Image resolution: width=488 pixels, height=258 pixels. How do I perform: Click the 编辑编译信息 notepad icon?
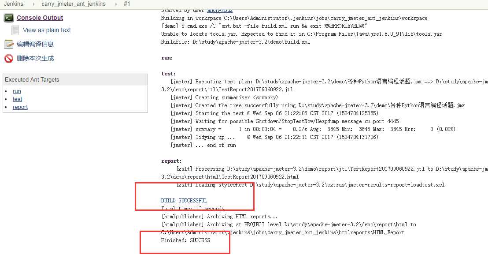[x=9, y=44]
